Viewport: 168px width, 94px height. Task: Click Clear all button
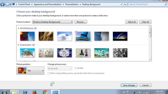tap(145, 22)
